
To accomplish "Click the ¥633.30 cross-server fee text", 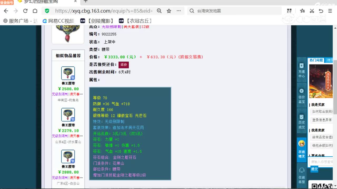I will click(175, 57).
